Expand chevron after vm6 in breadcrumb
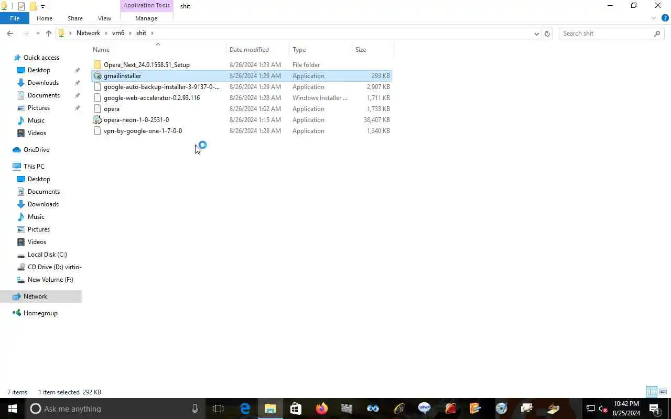Screen dimensions: 671x419 click(130, 33)
